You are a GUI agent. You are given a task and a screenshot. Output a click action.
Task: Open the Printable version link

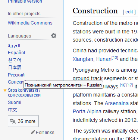click(25, 1)
